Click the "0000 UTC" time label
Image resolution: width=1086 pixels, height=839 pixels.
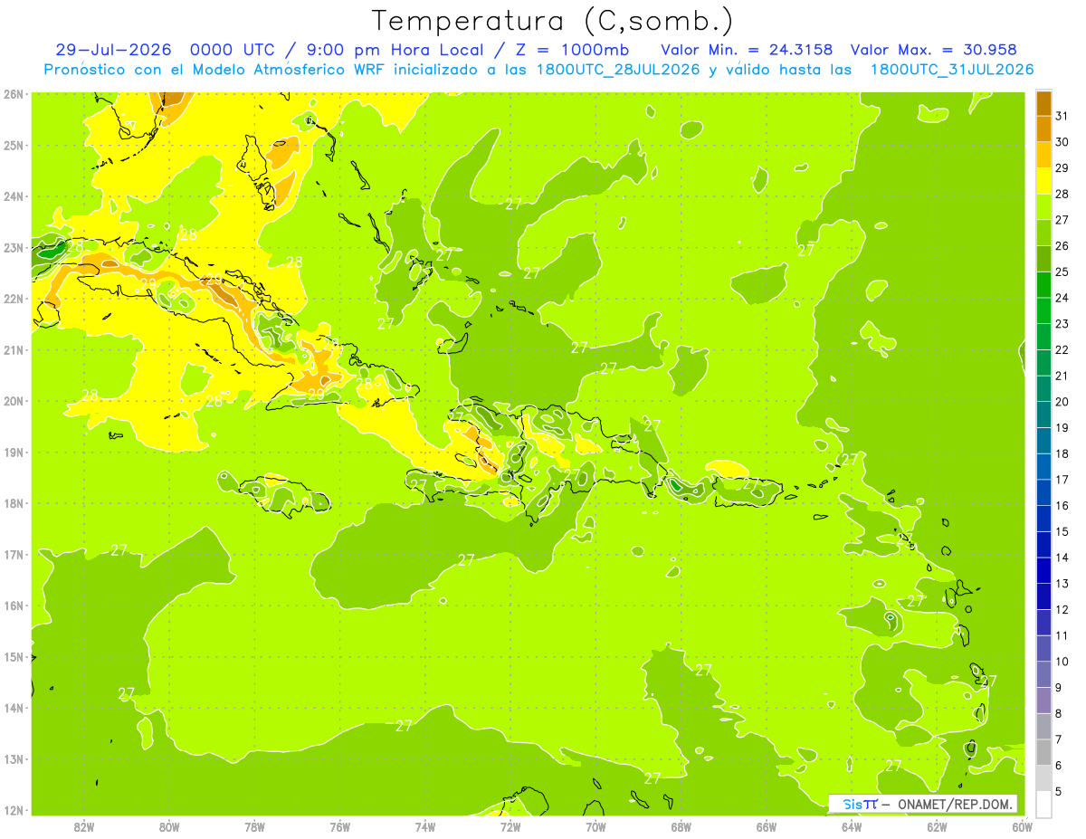coord(233,50)
